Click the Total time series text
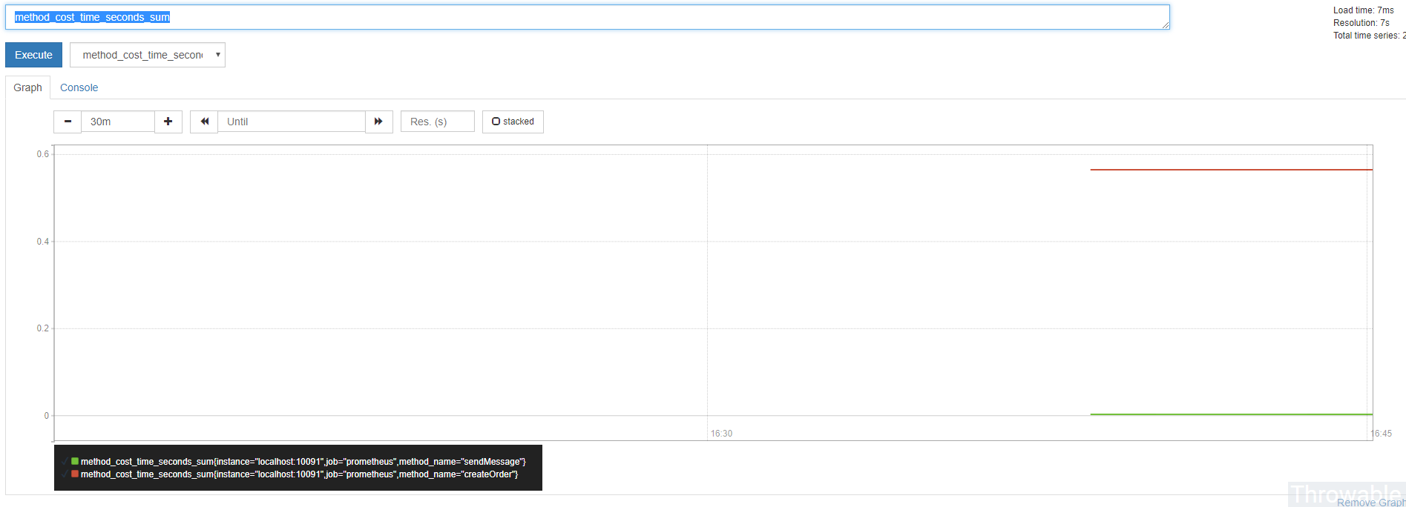The width and height of the screenshot is (1406, 507). (x=1369, y=36)
